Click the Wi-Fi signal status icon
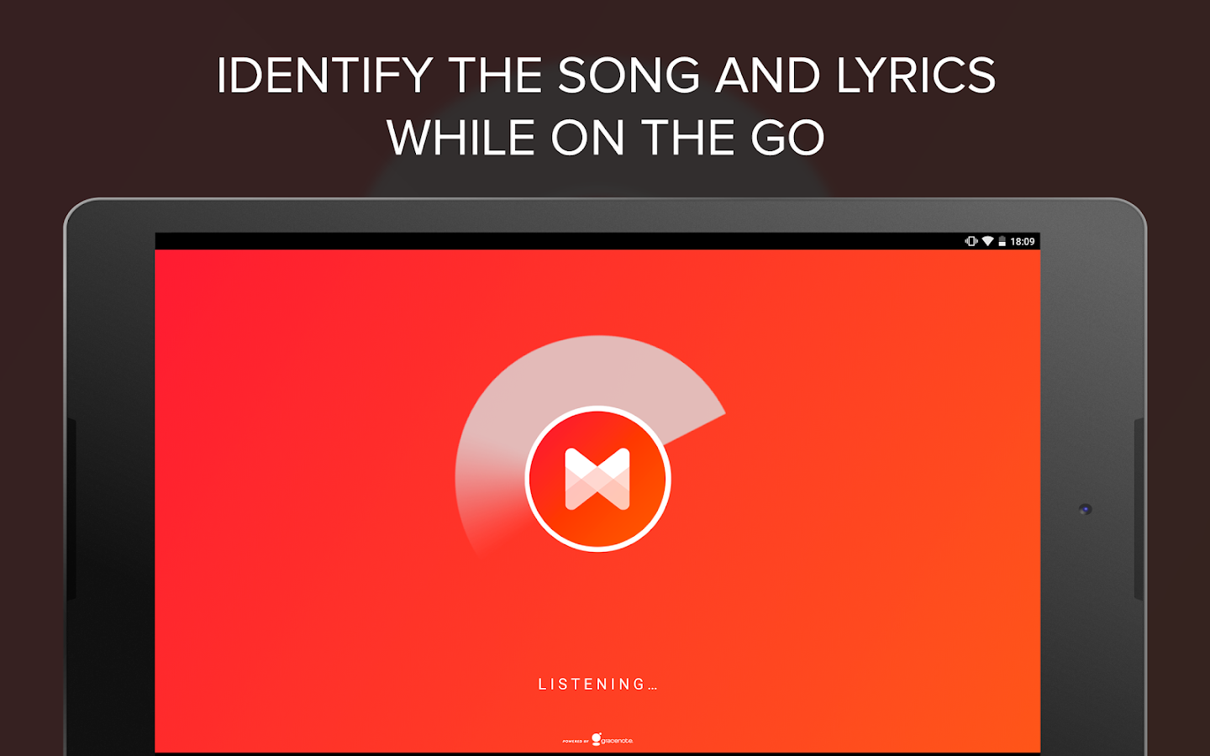This screenshot has width=1210, height=756. click(988, 241)
